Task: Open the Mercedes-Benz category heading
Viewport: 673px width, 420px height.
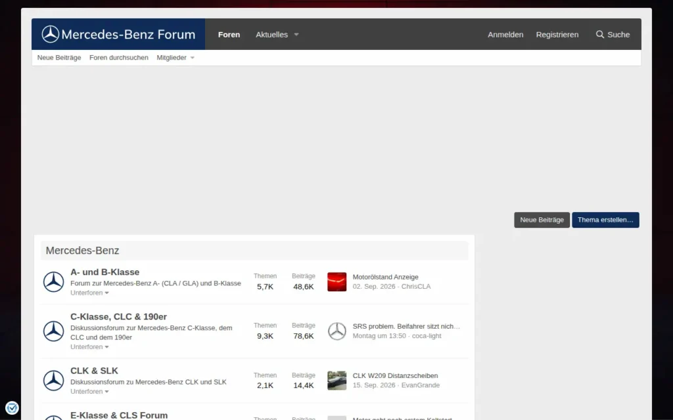Action: pyautogui.click(x=82, y=250)
